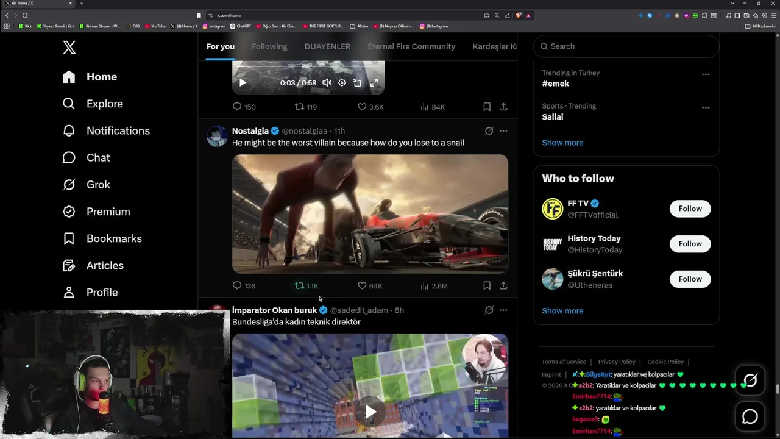
Task: Enter fullscreen on the top video
Action: tap(374, 83)
